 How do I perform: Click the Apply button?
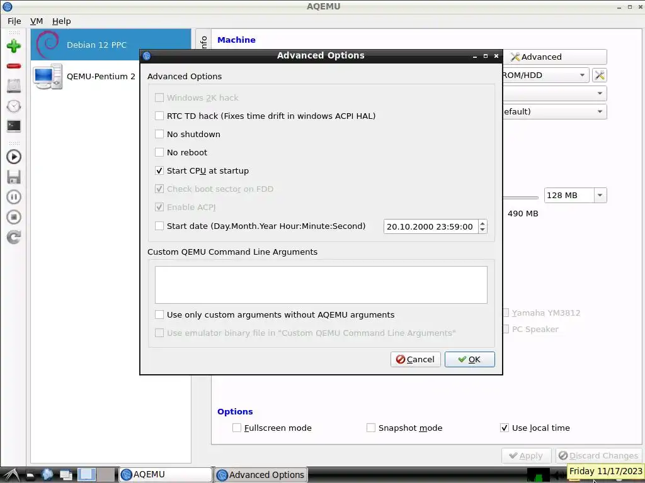pyautogui.click(x=526, y=456)
